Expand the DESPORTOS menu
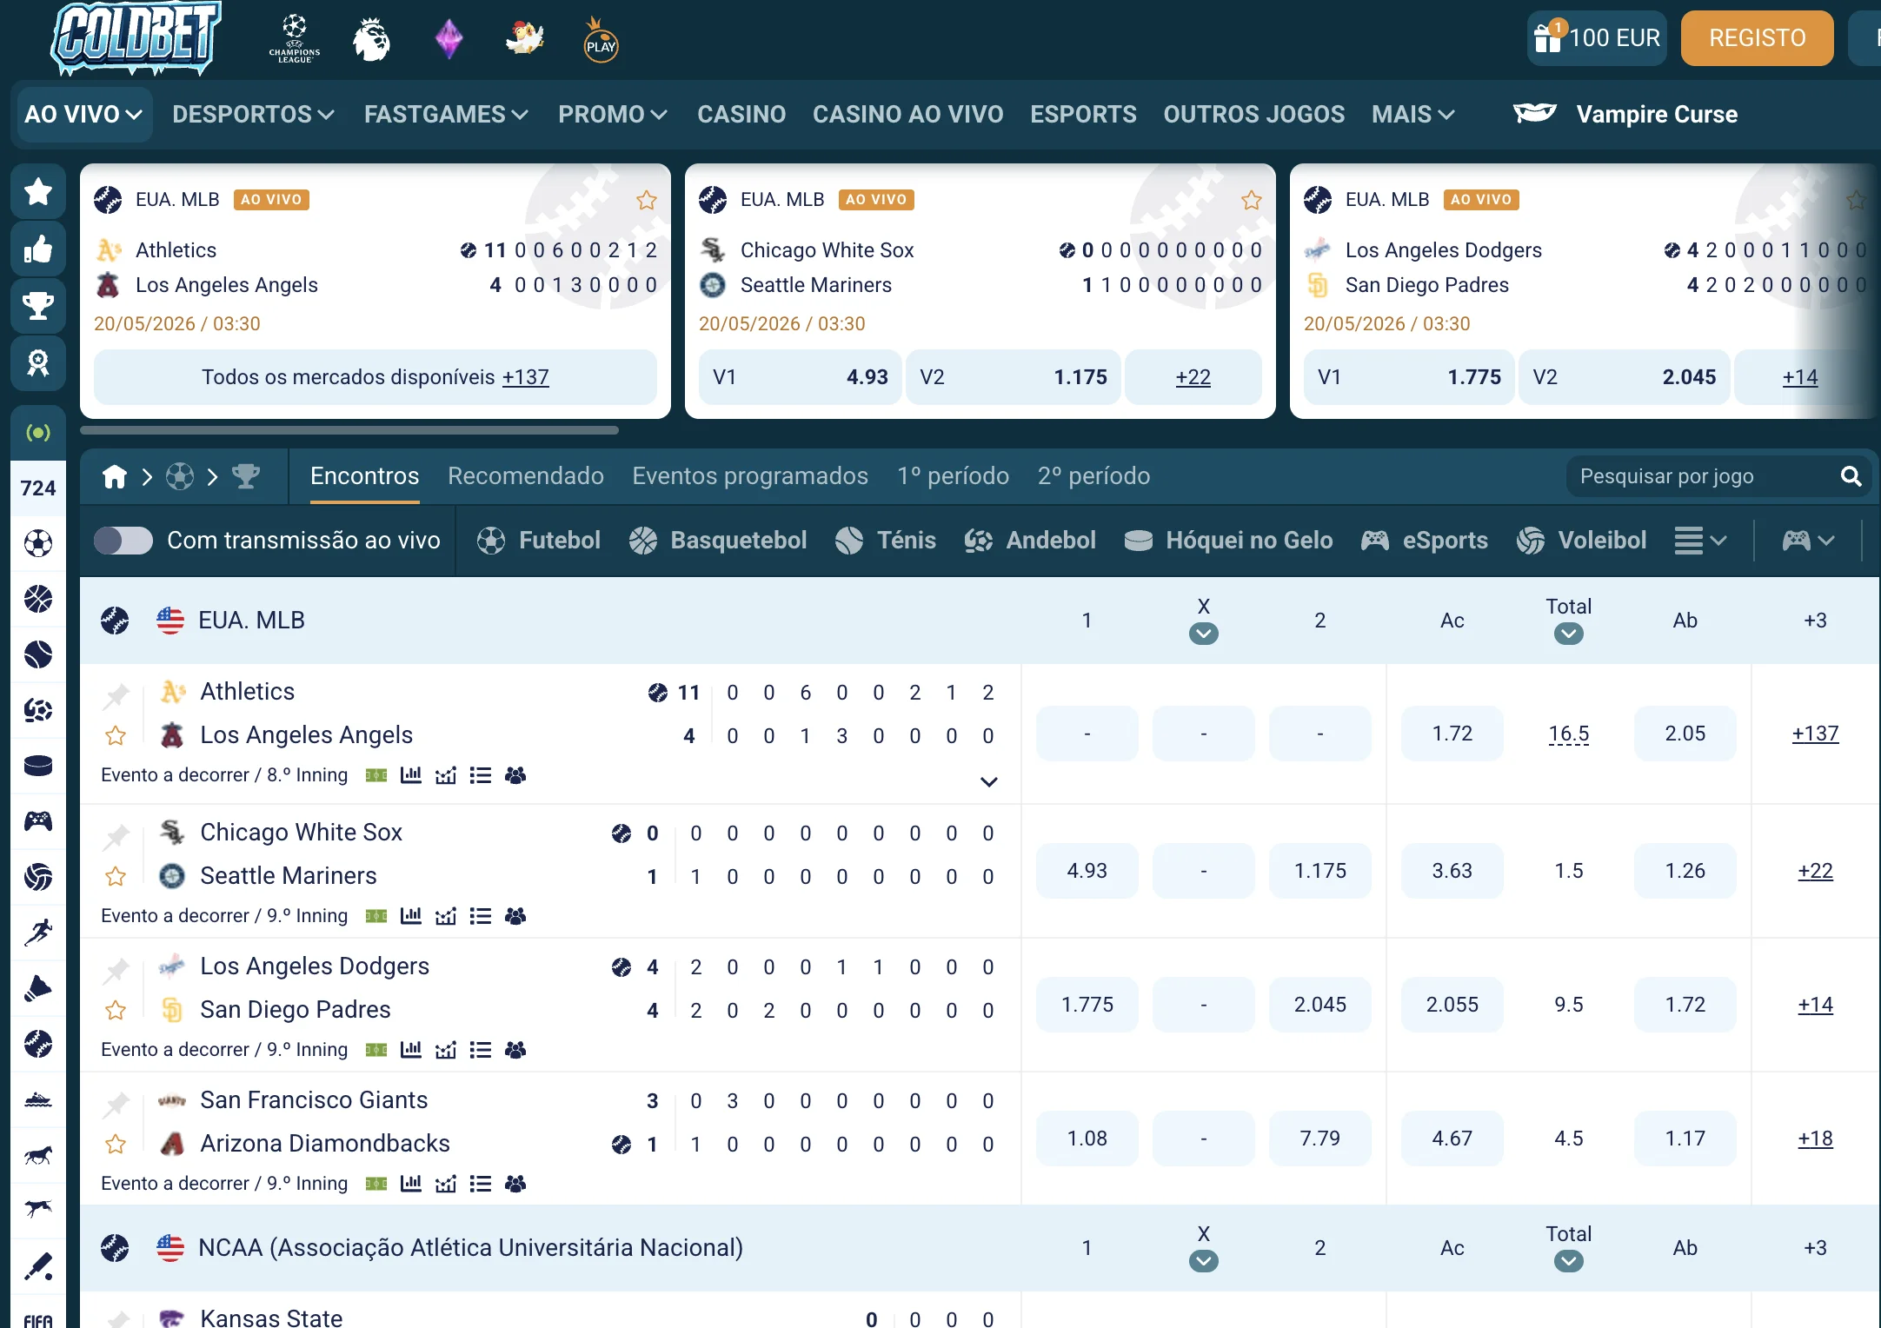 (x=253, y=114)
